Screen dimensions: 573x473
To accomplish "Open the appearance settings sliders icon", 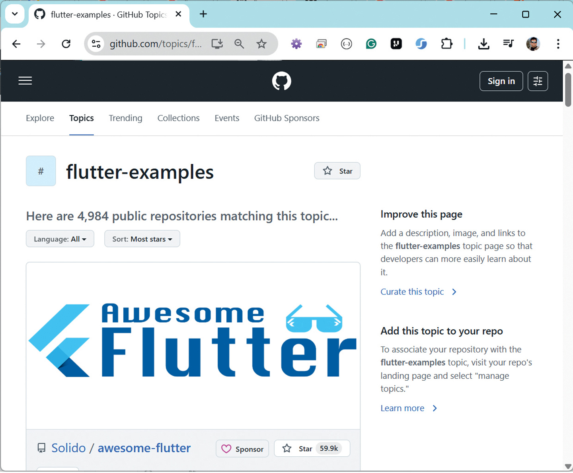I will click(x=538, y=81).
